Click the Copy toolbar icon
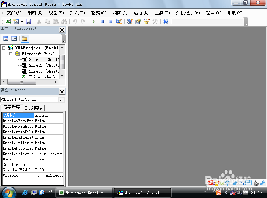Image resolution: width=267 pixels, height=198 pixels. 47,22
